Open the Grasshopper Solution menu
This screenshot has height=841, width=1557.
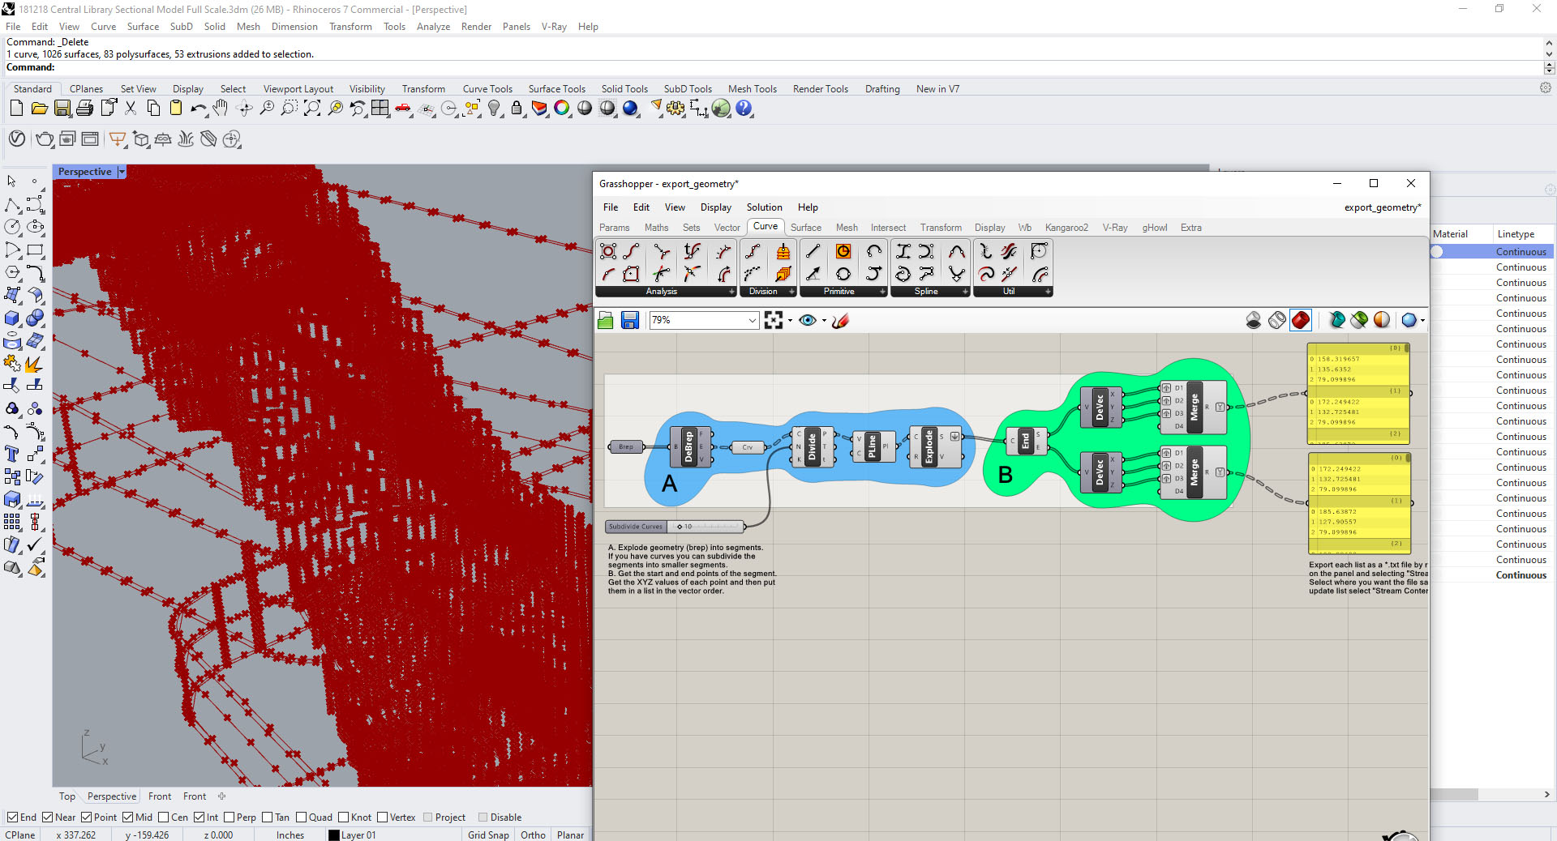[x=764, y=207]
